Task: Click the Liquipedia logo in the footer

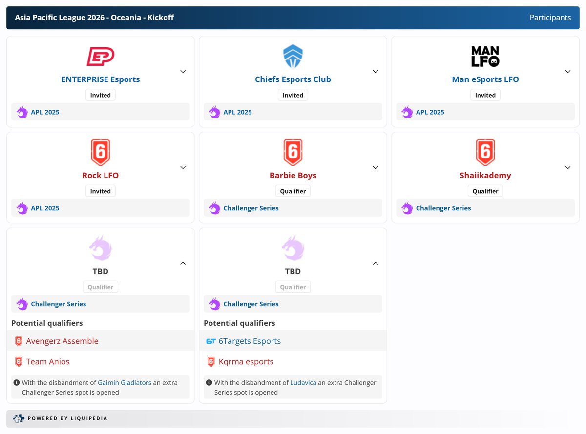Action: pos(19,418)
